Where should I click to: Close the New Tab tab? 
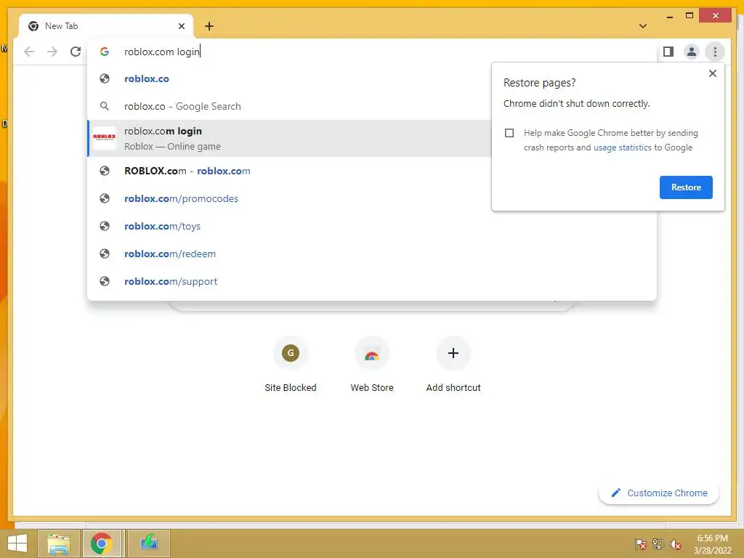(181, 26)
